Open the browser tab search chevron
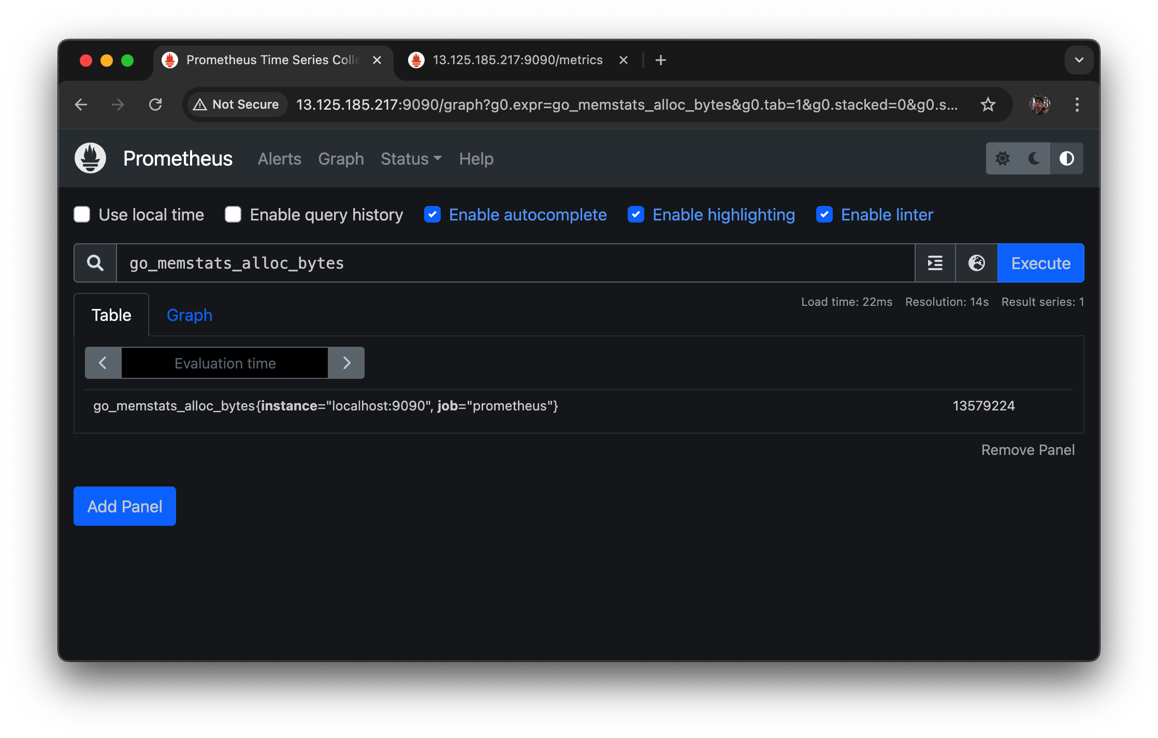This screenshot has height=738, width=1158. tap(1079, 60)
